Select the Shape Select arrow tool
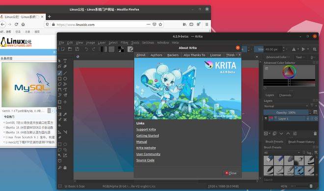The width and height of the screenshot is (324, 191). click(x=59, y=61)
